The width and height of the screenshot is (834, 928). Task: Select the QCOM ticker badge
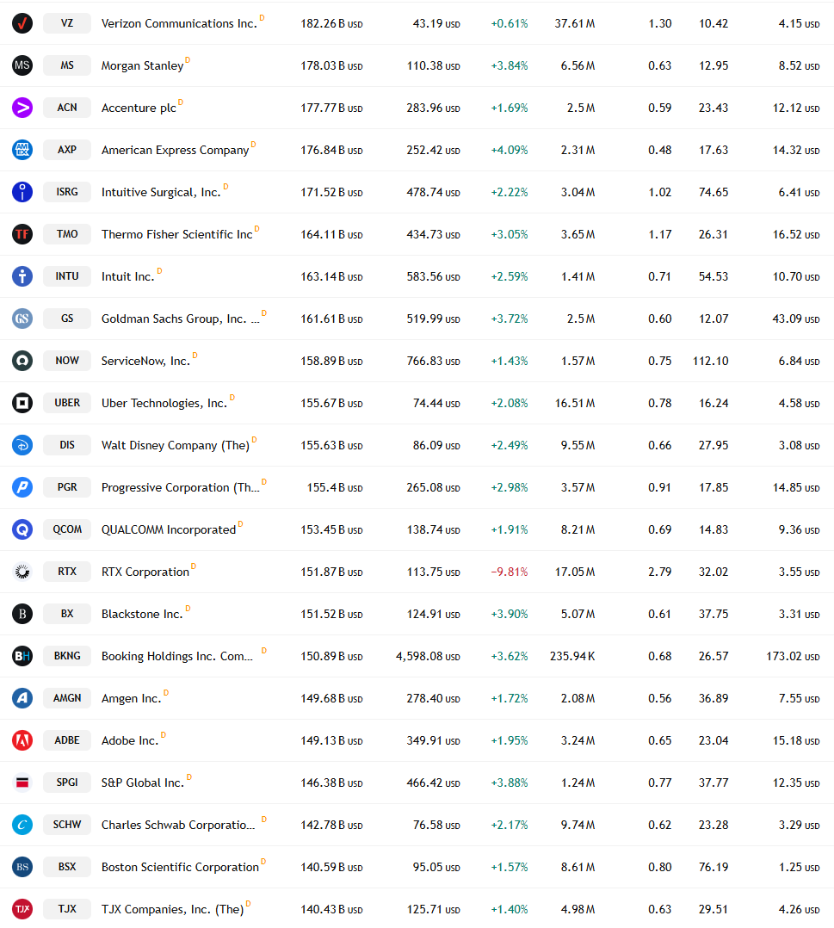(x=67, y=529)
